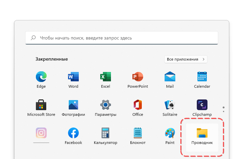Focus the Start menu search field
Image resolution: width=238 pixels, height=159 pixels.
pyautogui.click(x=122, y=38)
